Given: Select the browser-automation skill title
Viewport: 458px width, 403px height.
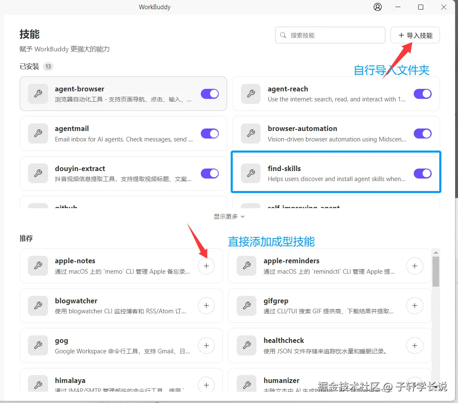Looking at the screenshot, I should 302,128.
